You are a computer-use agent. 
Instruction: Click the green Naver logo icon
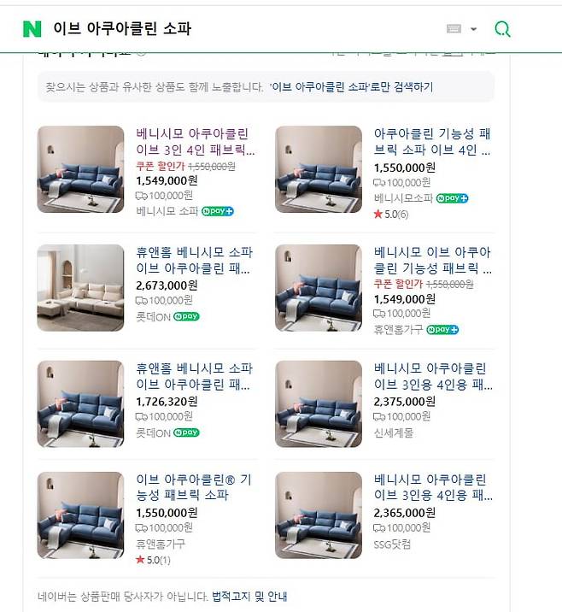pyautogui.click(x=32, y=29)
